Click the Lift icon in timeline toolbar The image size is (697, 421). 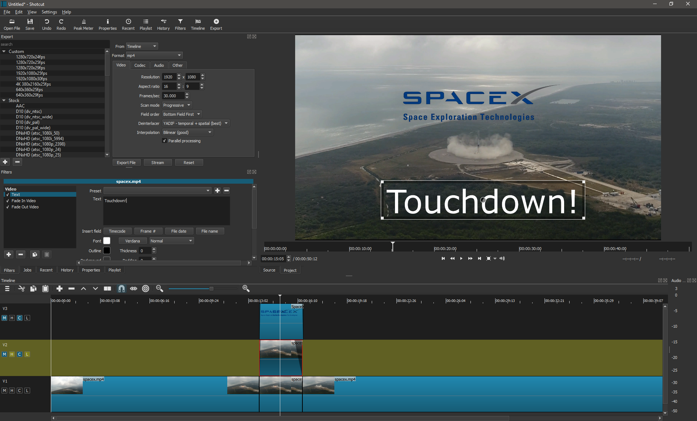pos(83,289)
